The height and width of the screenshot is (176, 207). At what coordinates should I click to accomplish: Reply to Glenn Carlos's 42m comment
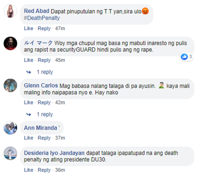(x=44, y=102)
